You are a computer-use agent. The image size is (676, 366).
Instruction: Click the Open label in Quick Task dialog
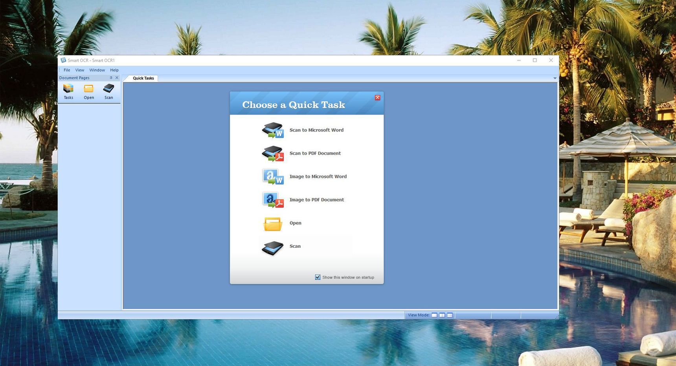[296, 223]
